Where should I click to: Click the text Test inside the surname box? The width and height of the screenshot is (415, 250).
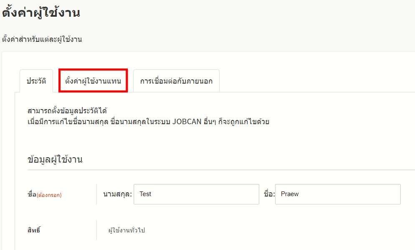pyautogui.click(x=145, y=194)
